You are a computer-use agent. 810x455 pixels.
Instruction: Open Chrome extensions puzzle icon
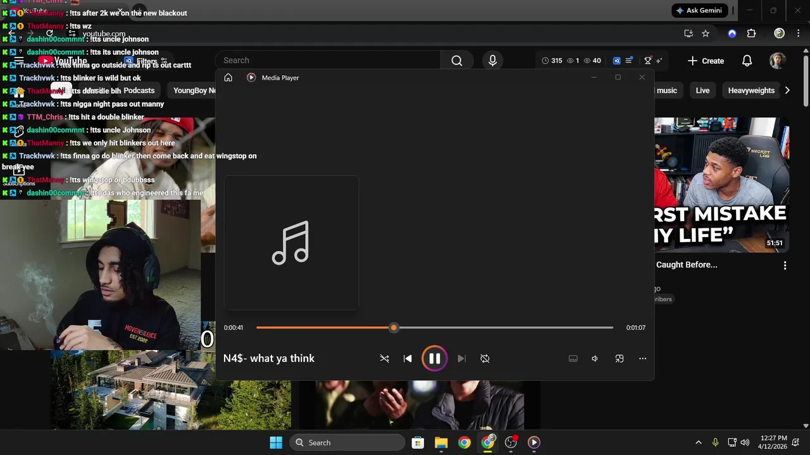pos(751,33)
